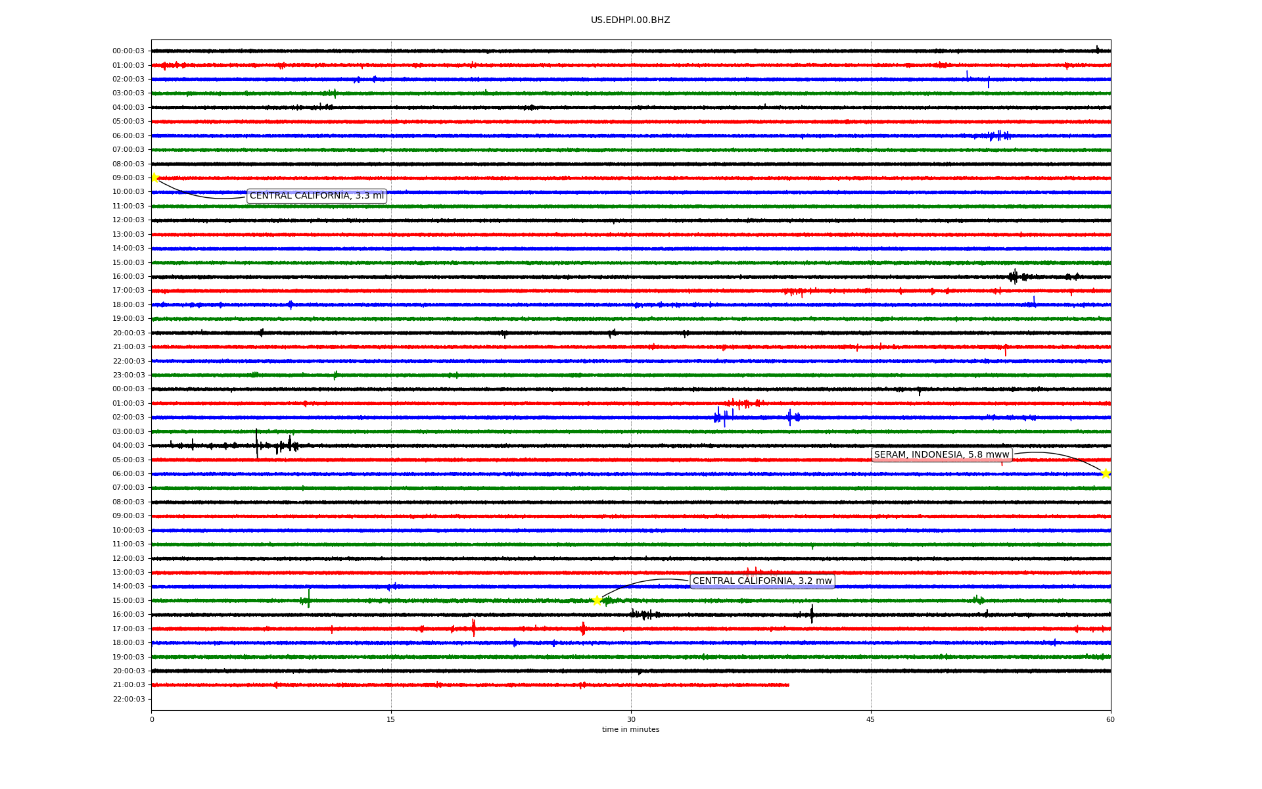Image resolution: width=1262 pixels, height=789 pixels.
Task: Click the SERAM, INDONESIA, 5.8 mww label
Action: [941, 455]
